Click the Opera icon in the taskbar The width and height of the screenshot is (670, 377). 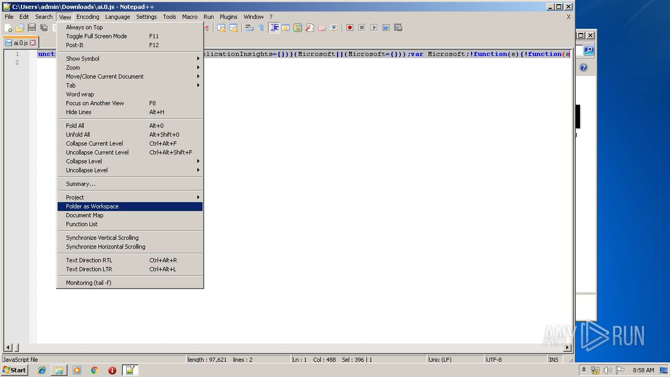(112, 370)
